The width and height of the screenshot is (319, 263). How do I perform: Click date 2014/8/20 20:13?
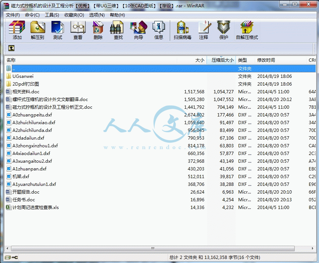[275, 200]
